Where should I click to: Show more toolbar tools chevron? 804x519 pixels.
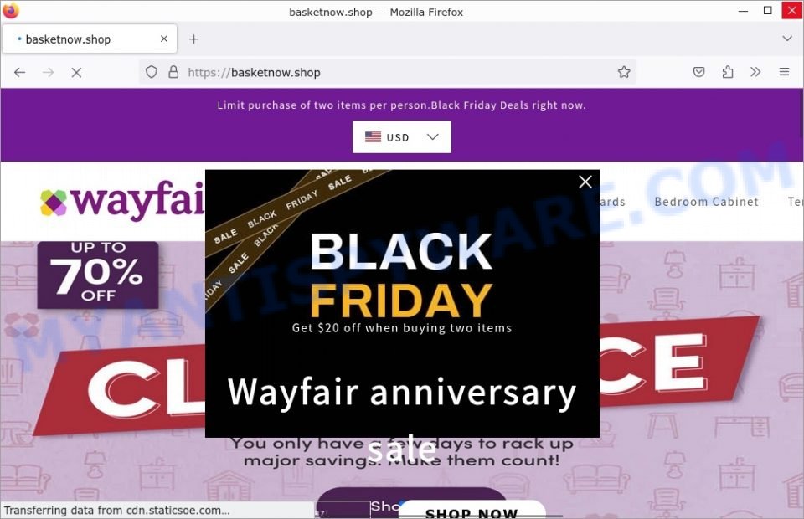[755, 72]
